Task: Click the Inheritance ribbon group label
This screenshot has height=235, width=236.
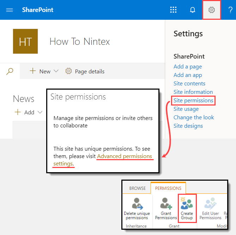Action: [x=136, y=226]
